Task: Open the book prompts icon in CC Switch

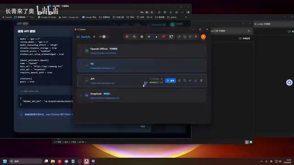Action: pos(185,37)
